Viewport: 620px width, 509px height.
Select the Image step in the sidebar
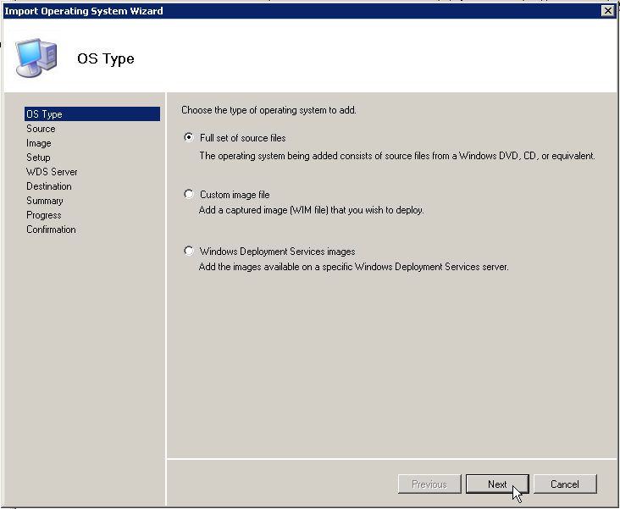coord(39,143)
